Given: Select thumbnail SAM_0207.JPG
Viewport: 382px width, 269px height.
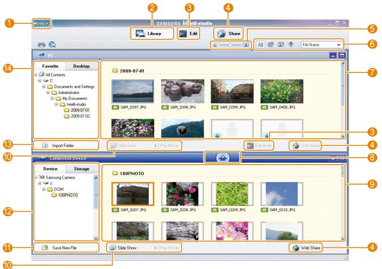Looking at the screenshot, I should pos(133,194).
